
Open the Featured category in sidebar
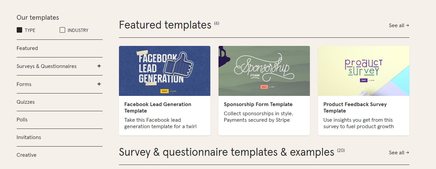point(27,48)
